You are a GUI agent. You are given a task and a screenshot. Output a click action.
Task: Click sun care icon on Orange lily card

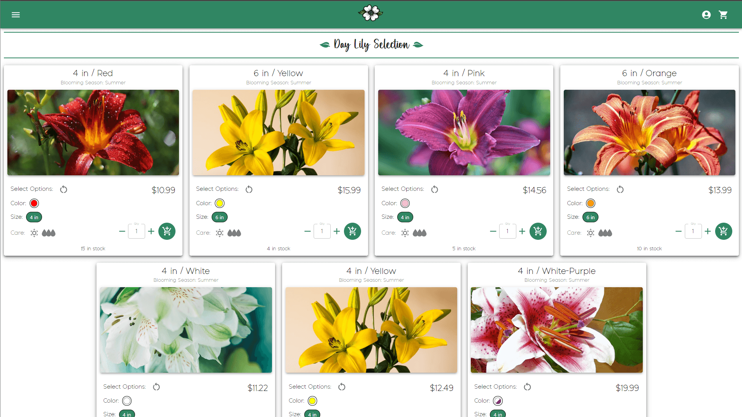point(591,233)
